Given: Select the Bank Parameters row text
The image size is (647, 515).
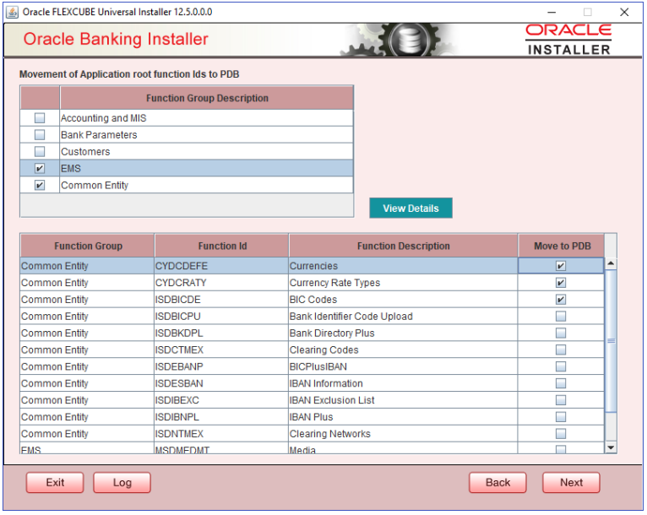Looking at the screenshot, I should (x=99, y=135).
